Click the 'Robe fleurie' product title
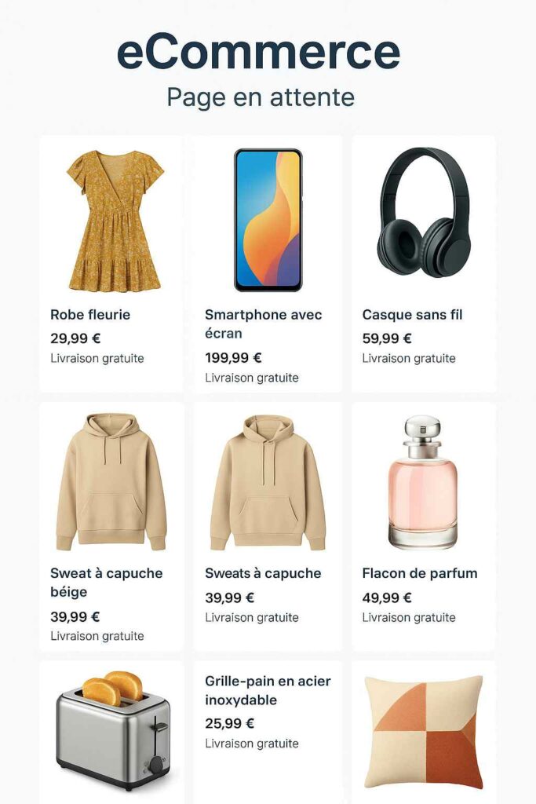536x804 pixels. 90,314
